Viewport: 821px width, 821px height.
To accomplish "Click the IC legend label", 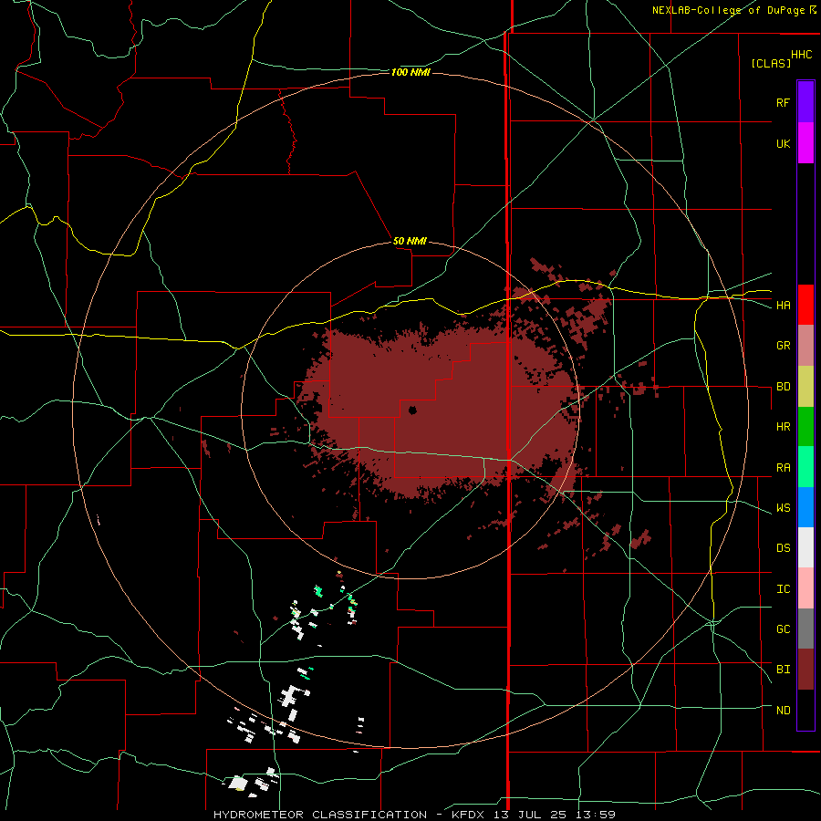I will pos(783,589).
